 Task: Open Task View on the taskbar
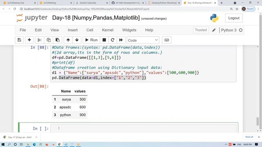point(21,144)
